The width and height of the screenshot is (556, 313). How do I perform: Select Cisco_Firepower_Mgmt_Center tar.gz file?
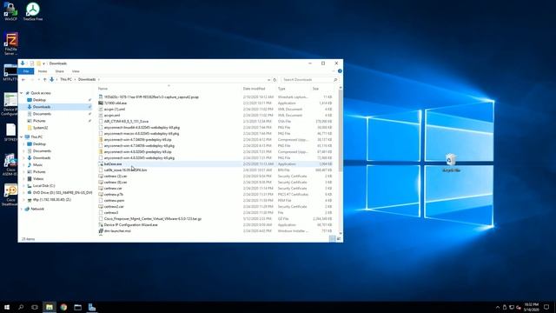(153, 218)
